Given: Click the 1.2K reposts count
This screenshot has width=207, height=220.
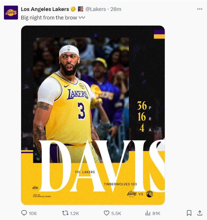Looking at the screenshot, I should pos(74,214).
